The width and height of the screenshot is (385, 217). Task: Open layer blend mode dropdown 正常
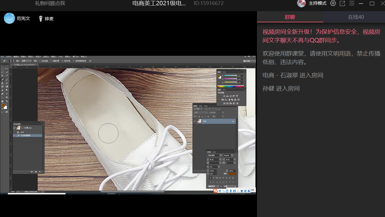click(x=201, y=113)
